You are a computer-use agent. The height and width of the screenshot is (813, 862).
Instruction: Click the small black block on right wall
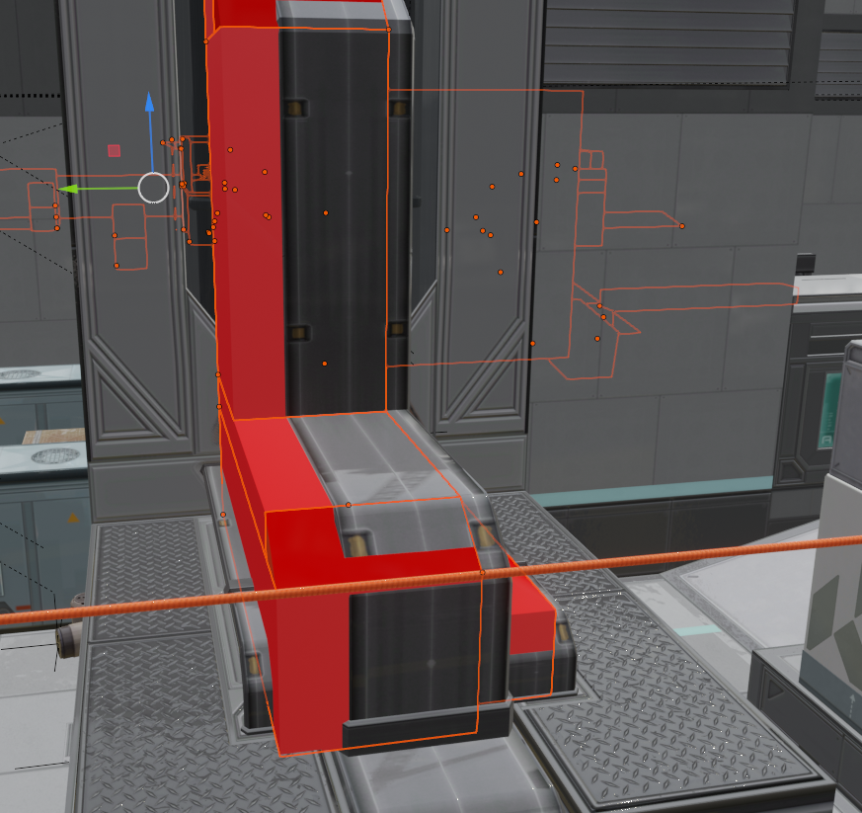[x=806, y=263]
